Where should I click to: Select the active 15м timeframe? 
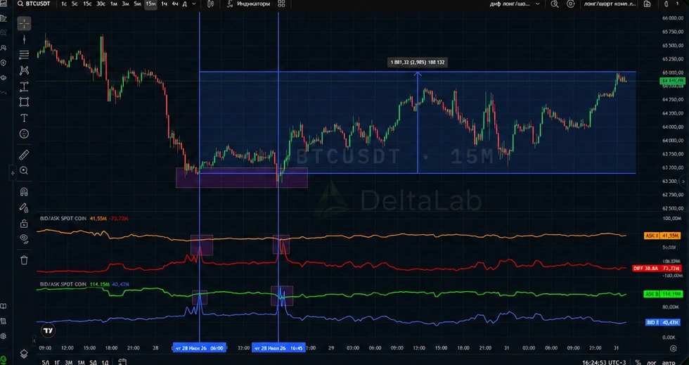point(150,4)
